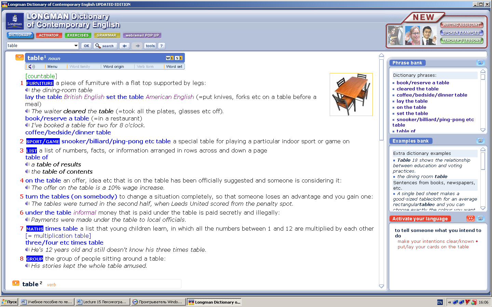Click the Examples bank scroll up arrow
This screenshot has height=307, width=492.
483,149
